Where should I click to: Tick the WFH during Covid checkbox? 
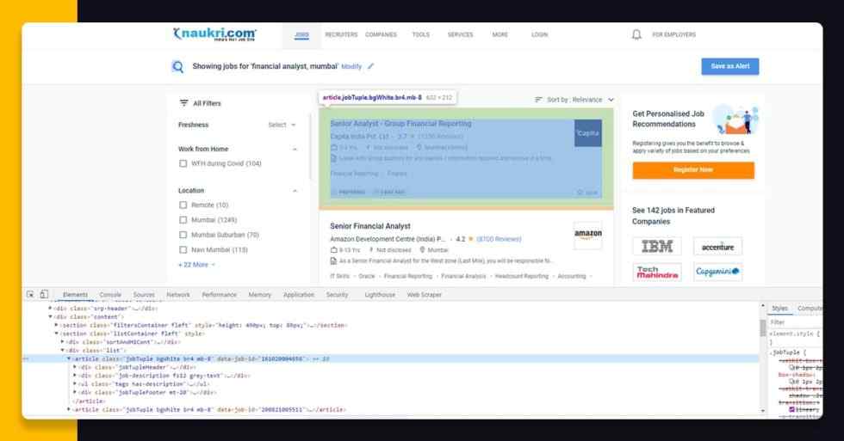(x=183, y=163)
